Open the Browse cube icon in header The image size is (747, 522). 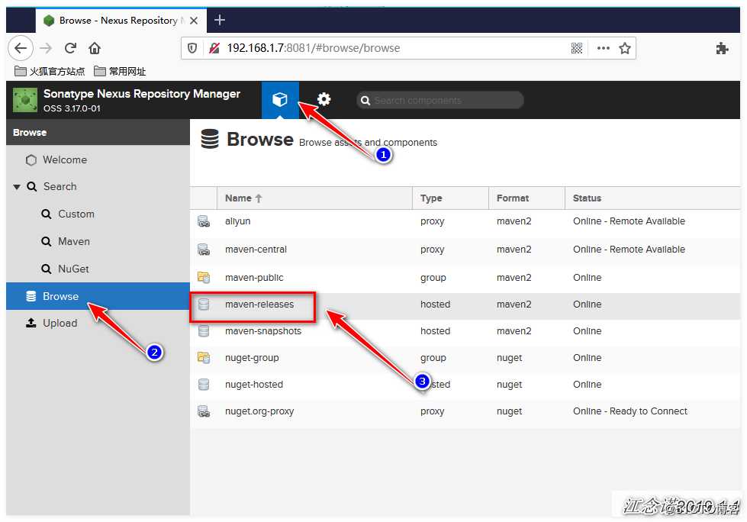coord(280,99)
